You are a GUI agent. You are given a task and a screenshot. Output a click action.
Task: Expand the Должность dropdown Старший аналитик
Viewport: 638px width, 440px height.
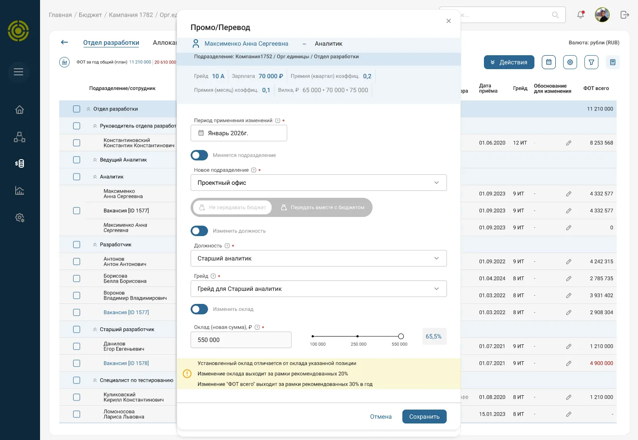[x=319, y=258]
